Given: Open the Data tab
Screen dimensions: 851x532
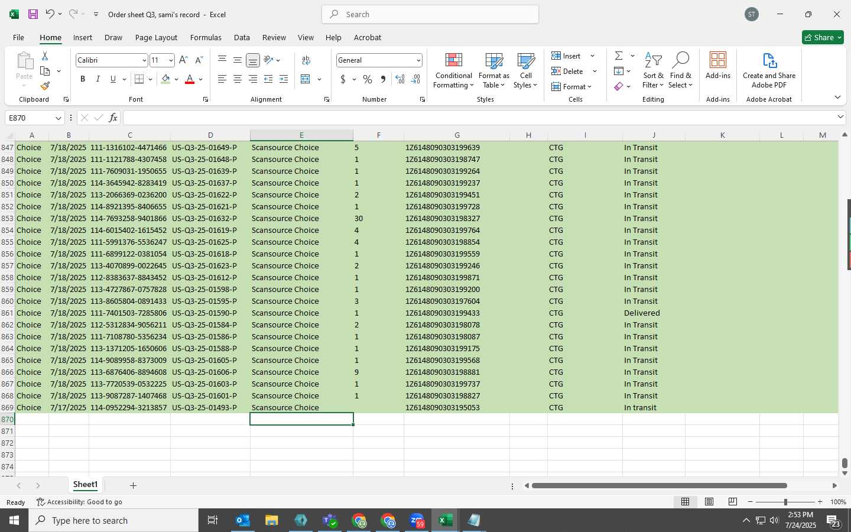Looking at the screenshot, I should tap(242, 37).
